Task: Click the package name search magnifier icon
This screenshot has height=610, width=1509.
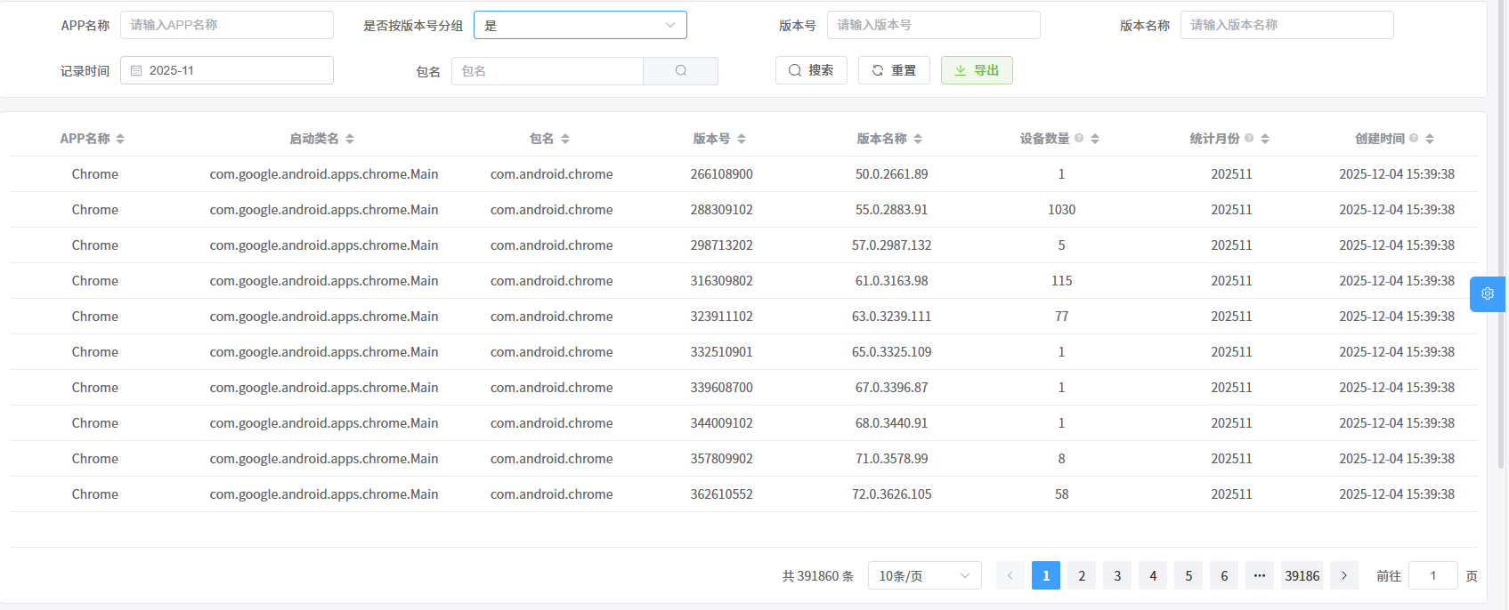Action: (x=681, y=71)
